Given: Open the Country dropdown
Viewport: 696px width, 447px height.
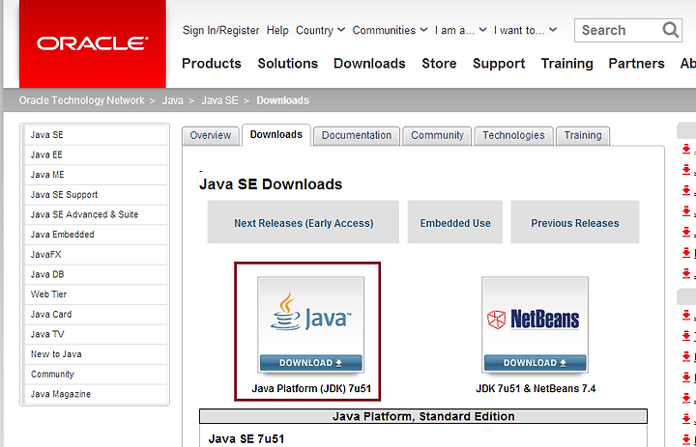Looking at the screenshot, I should click(320, 30).
